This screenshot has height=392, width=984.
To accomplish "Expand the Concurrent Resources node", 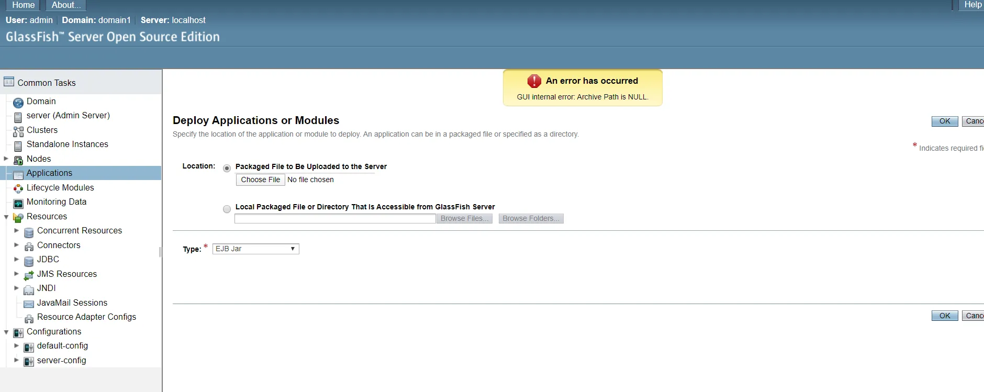I will click(17, 230).
